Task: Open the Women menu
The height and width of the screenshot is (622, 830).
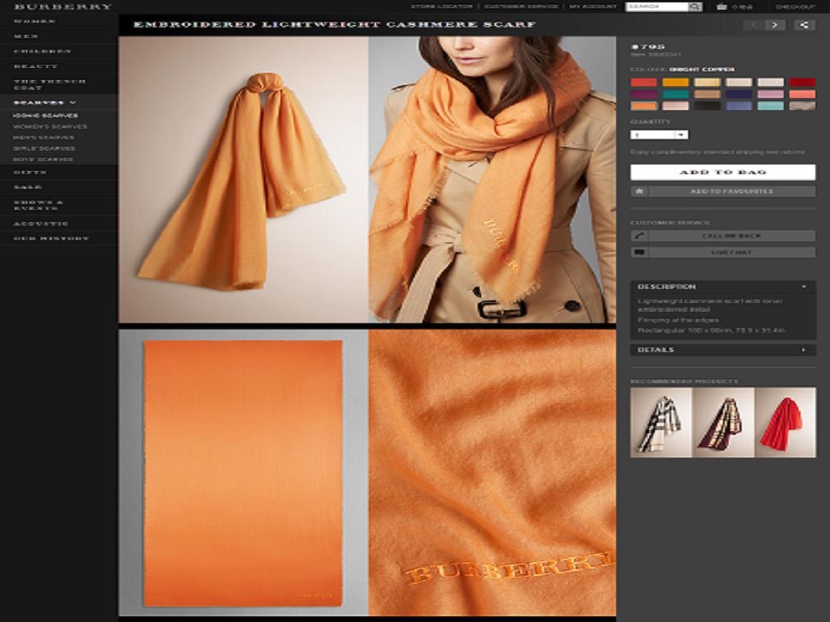Action: point(34,21)
